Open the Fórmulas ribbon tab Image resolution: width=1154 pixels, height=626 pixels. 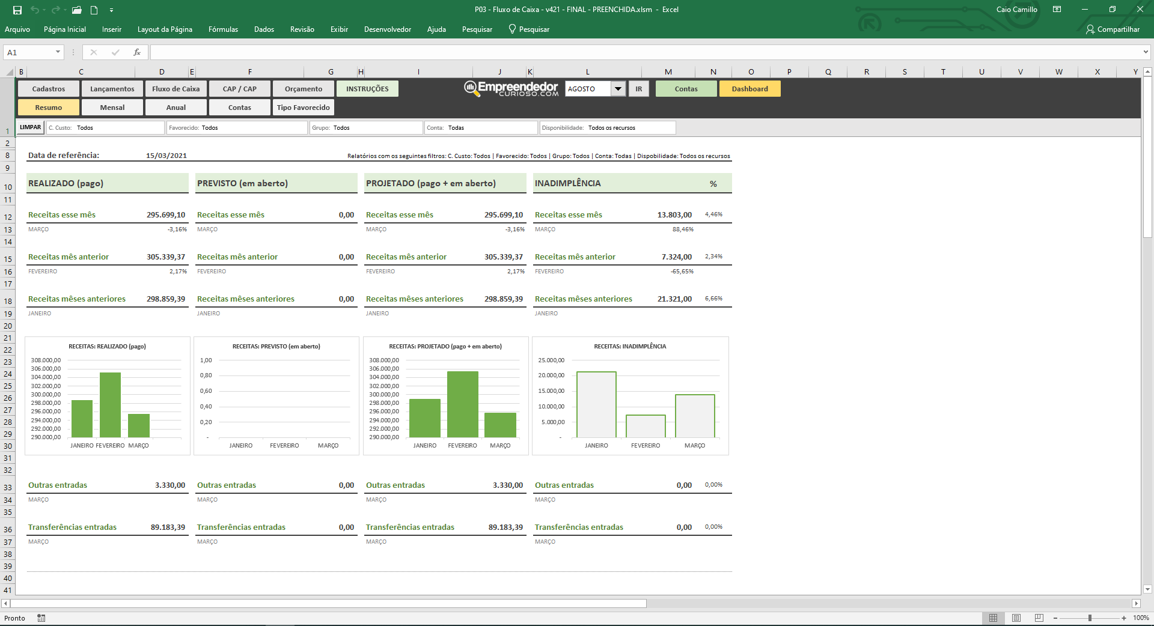coord(223,29)
